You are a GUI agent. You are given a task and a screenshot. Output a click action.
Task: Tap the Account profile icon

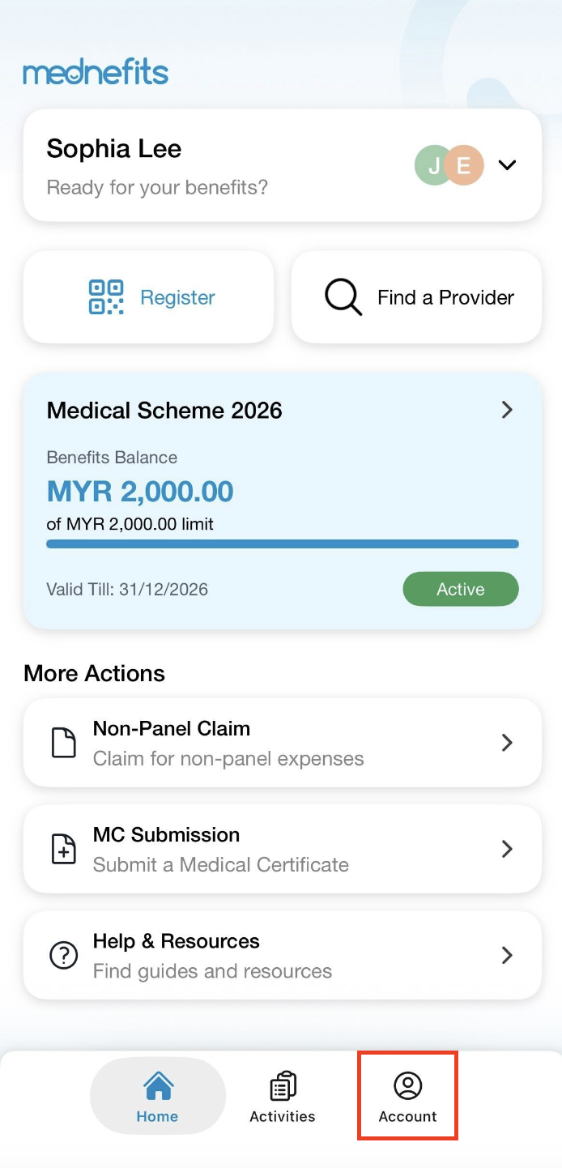pos(407,1085)
